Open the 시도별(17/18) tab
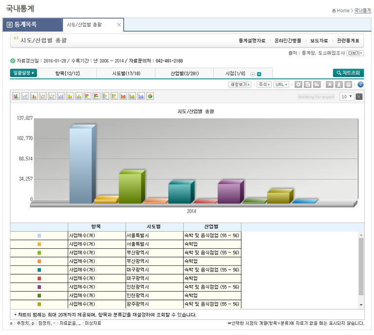This screenshot has width=374, height=335. [126, 73]
